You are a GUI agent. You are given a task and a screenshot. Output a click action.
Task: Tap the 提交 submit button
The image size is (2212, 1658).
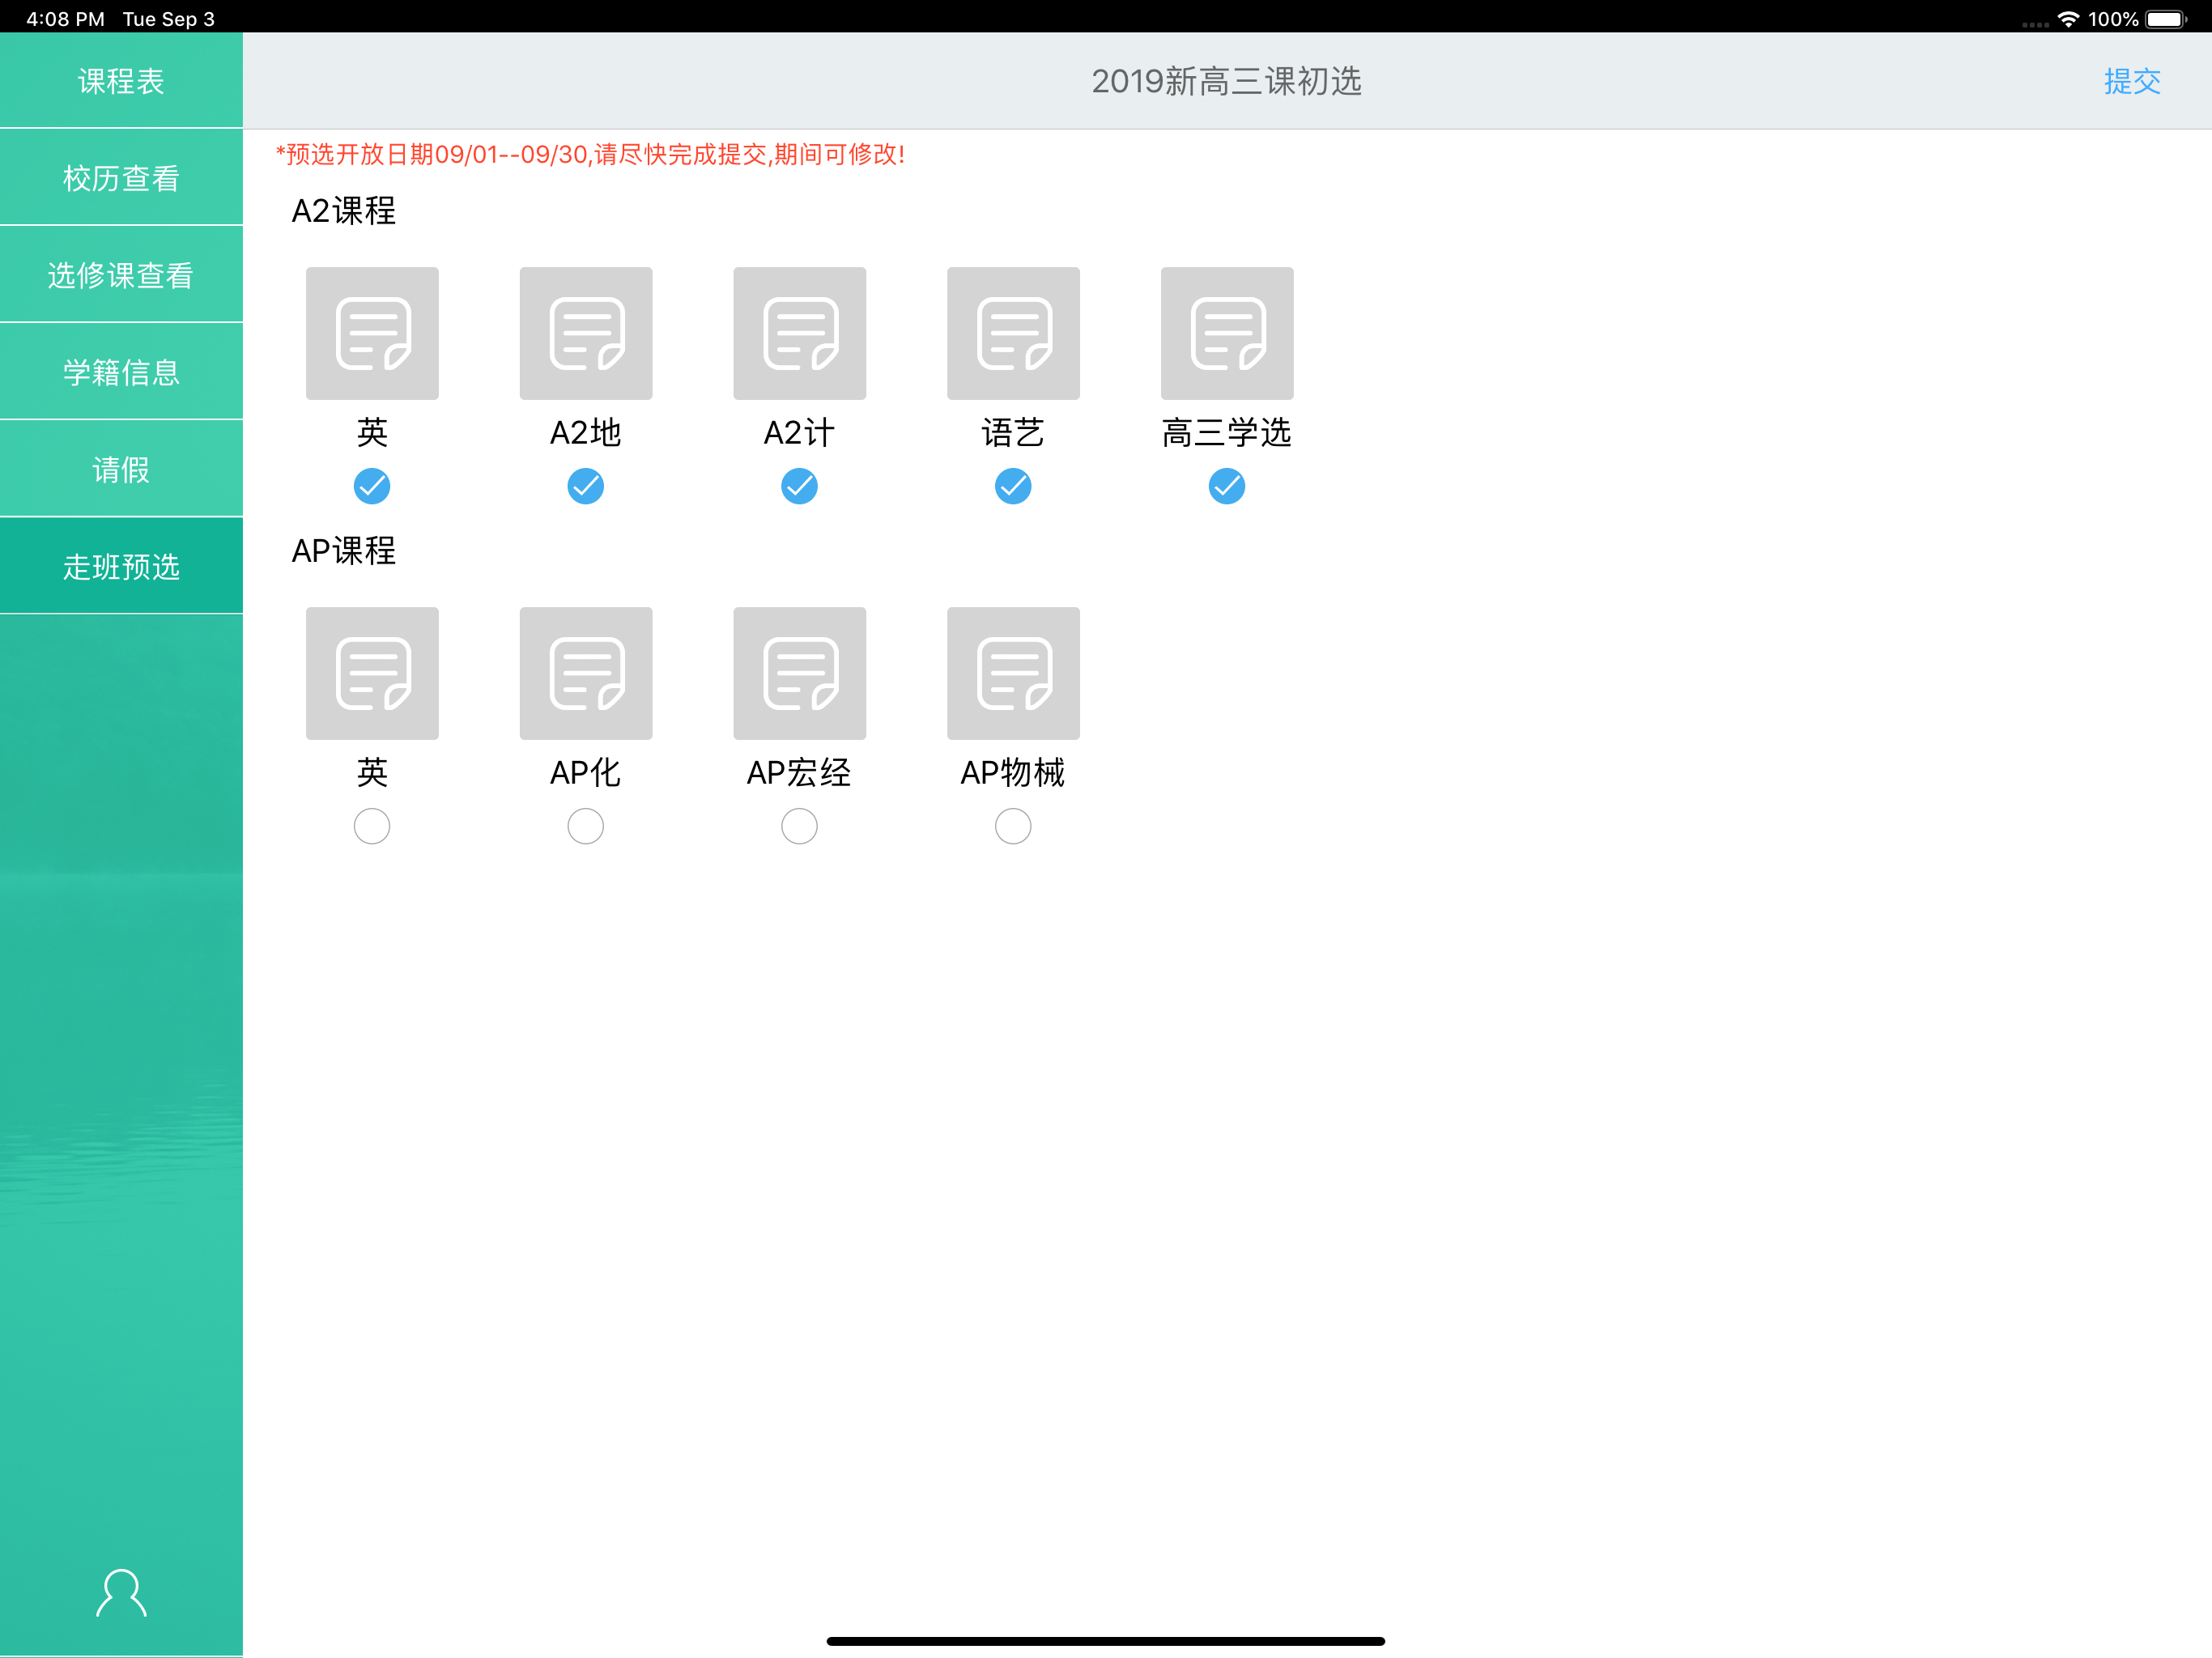click(x=2131, y=81)
